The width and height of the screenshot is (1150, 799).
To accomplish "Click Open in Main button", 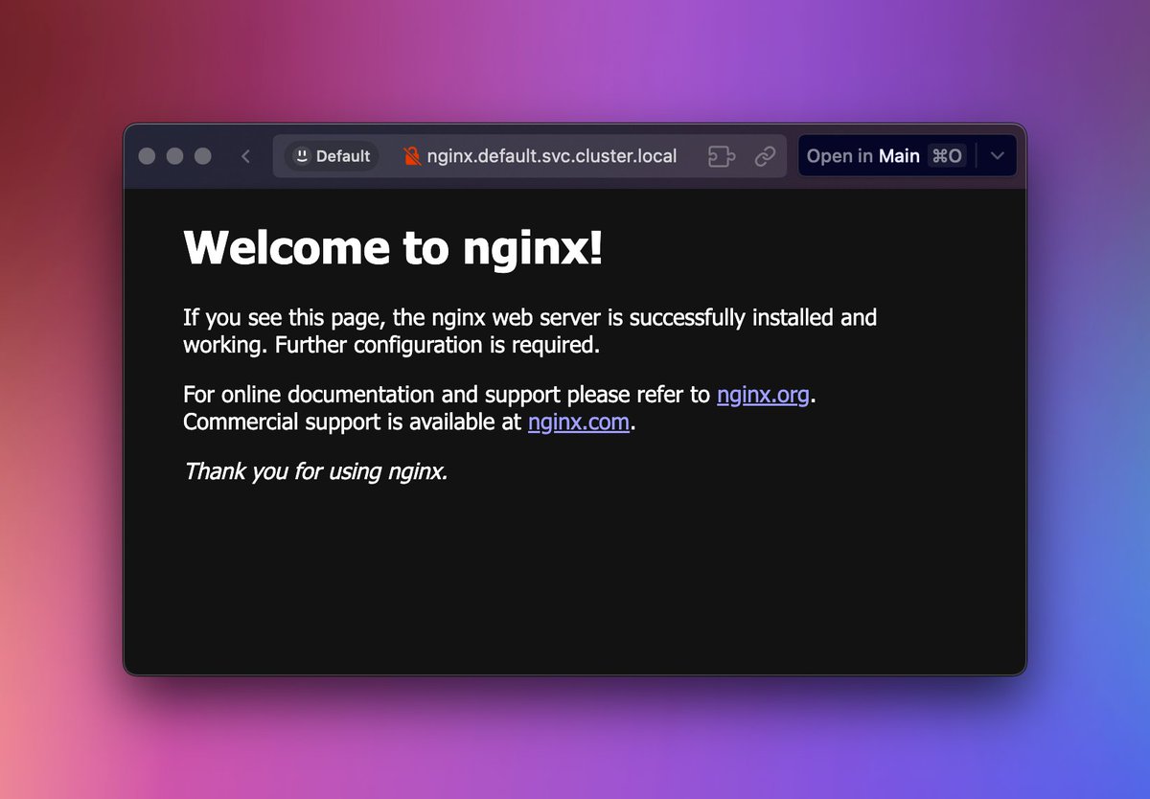I will click(886, 156).
